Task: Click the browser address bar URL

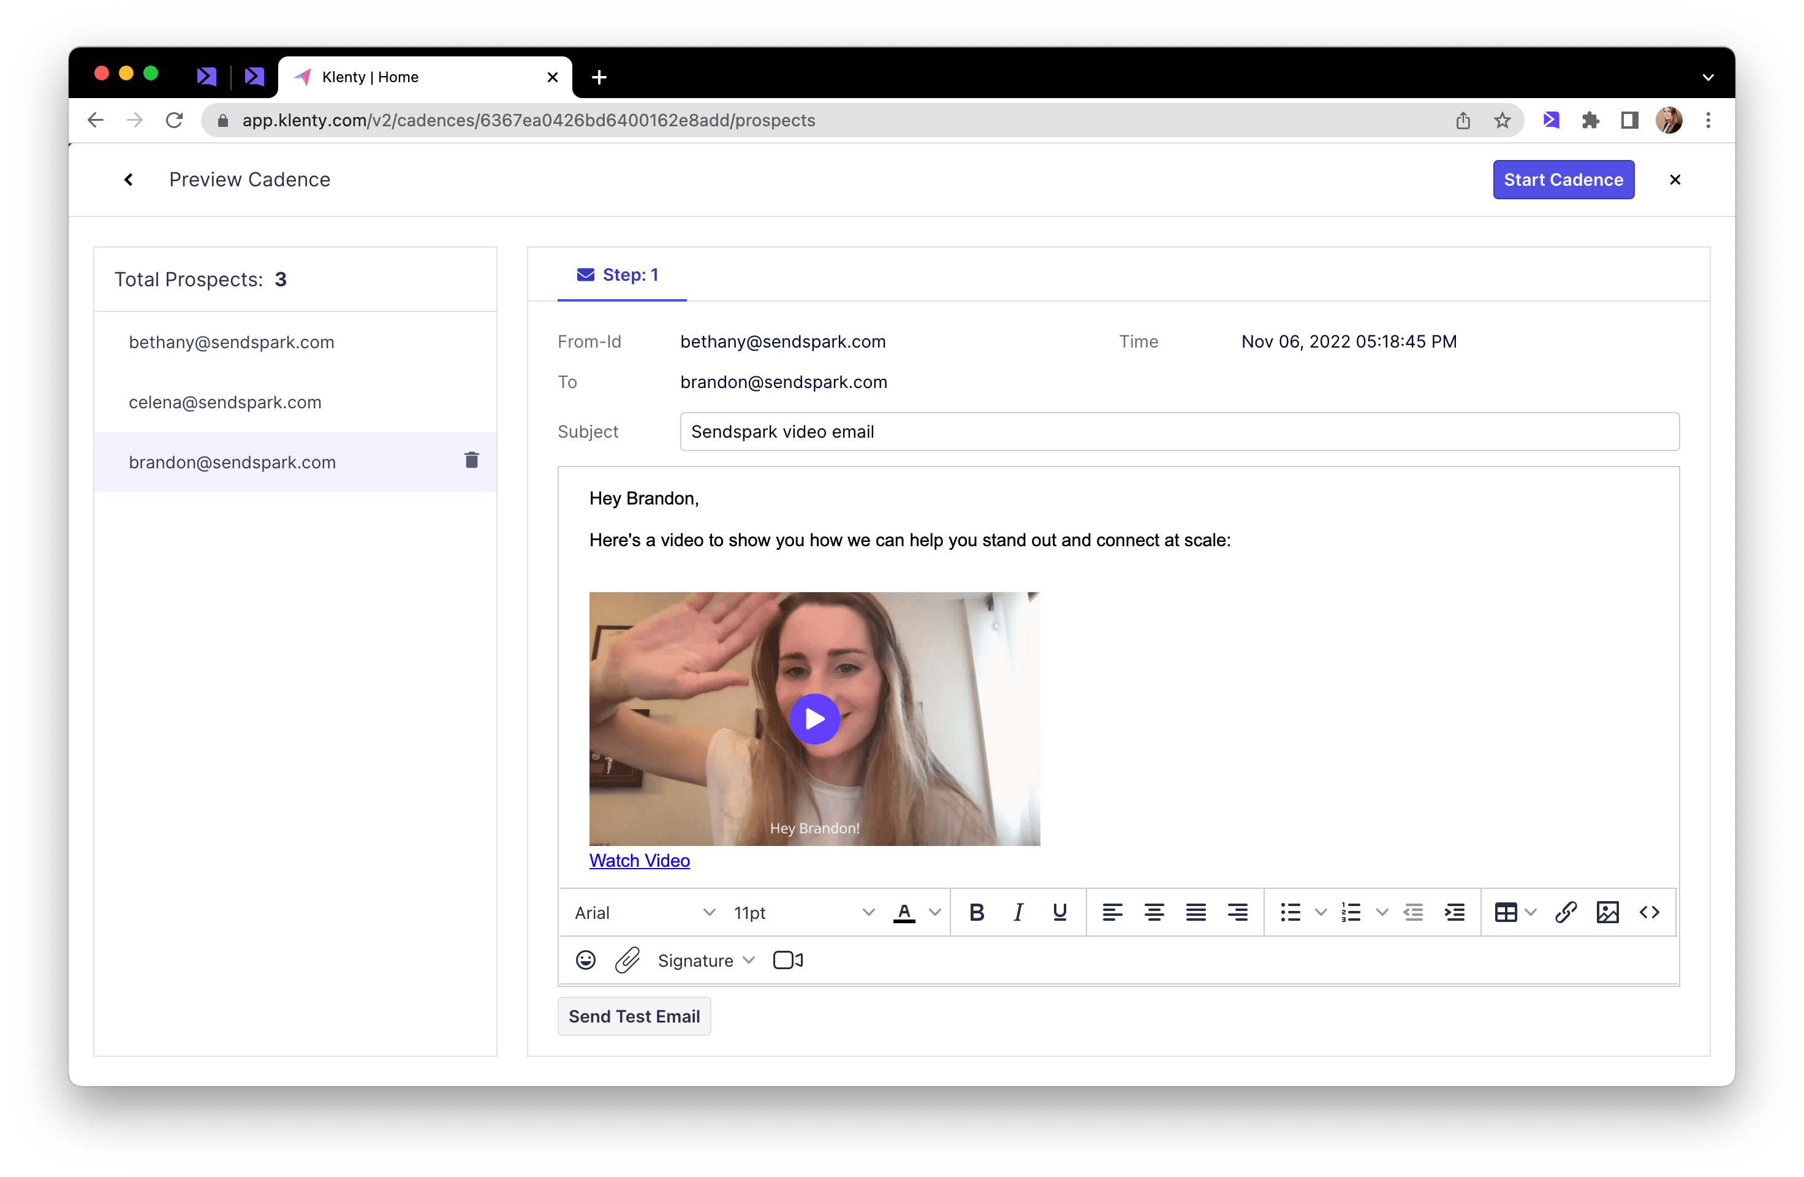Action: click(x=528, y=120)
